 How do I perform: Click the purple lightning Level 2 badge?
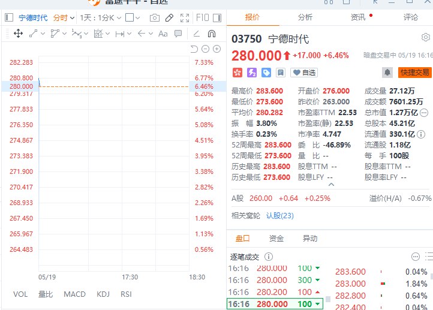251,73
